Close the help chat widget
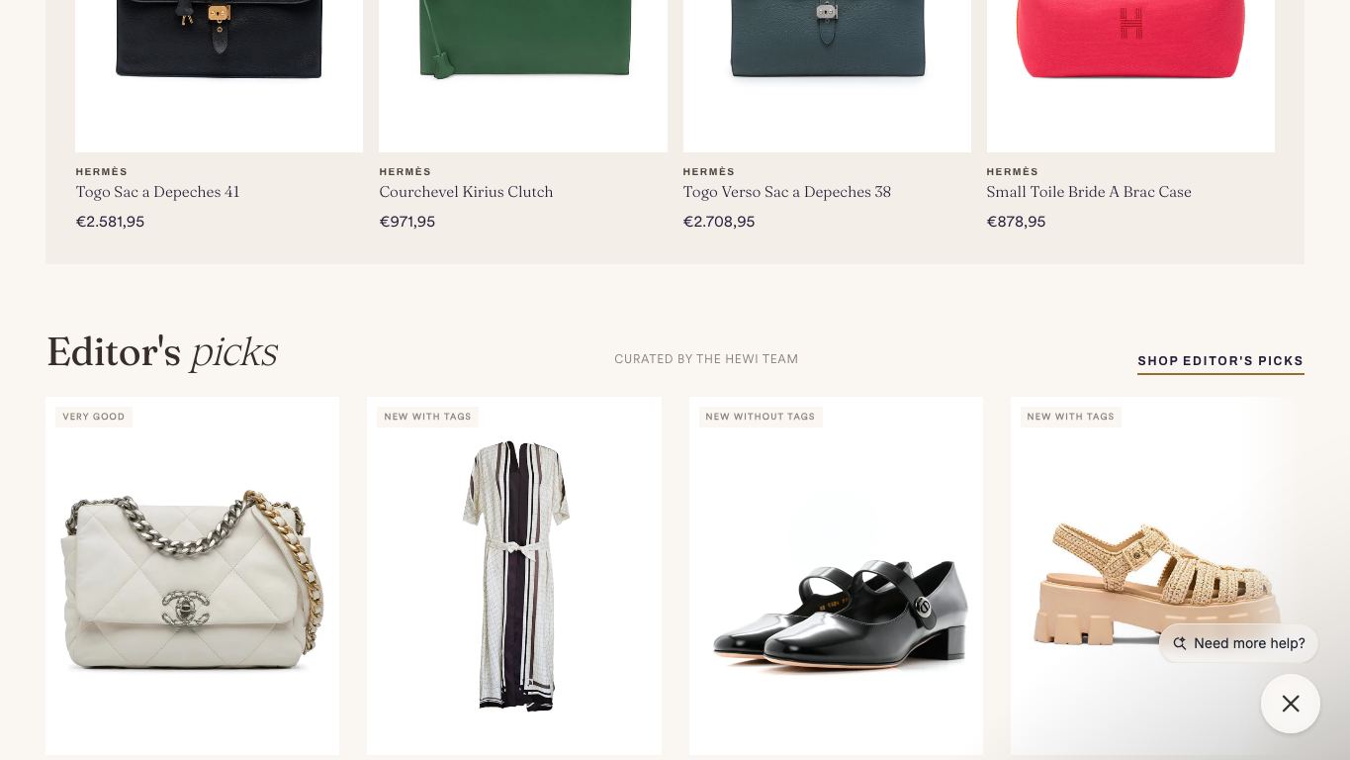The height and width of the screenshot is (760, 1350). click(x=1291, y=704)
